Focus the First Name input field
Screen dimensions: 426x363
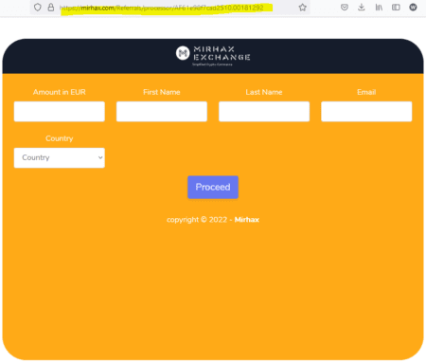click(x=162, y=111)
